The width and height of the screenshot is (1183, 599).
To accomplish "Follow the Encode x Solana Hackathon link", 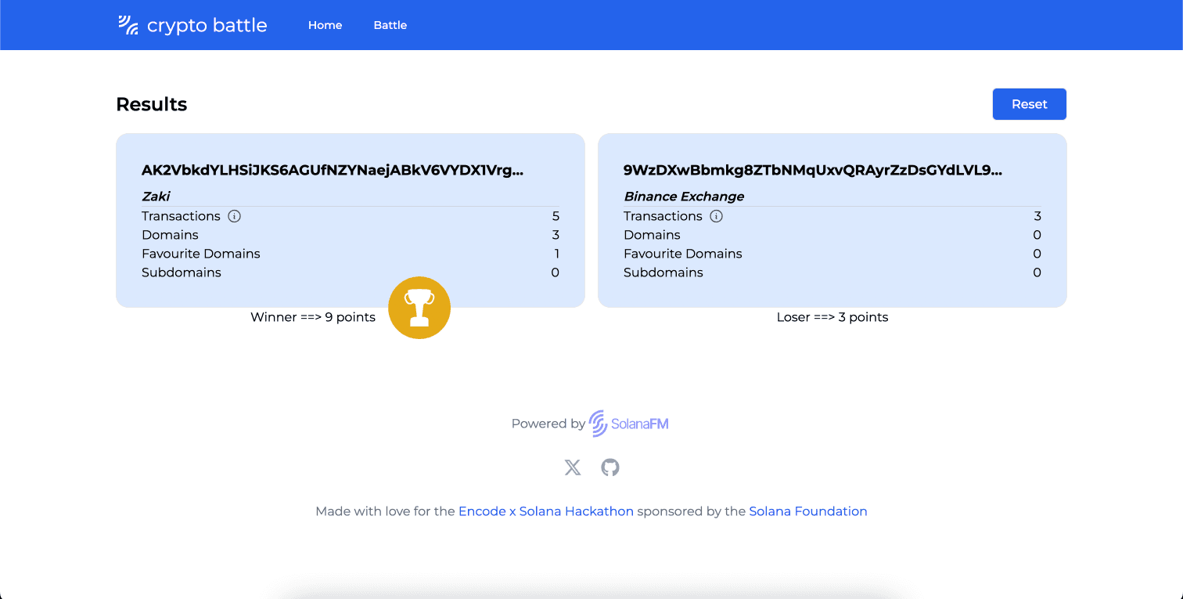I will click(x=545, y=511).
